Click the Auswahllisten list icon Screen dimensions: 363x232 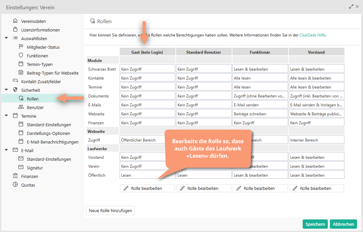(15, 38)
